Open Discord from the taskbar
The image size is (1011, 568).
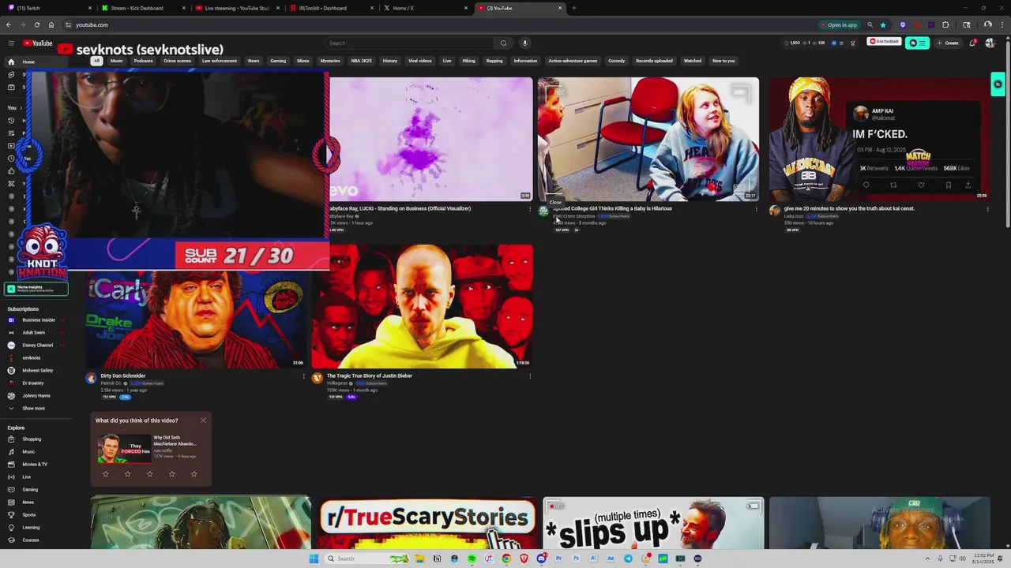tap(541, 559)
